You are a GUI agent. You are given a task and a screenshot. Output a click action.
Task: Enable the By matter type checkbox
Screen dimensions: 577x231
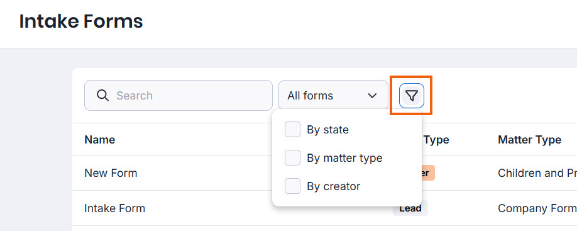pyautogui.click(x=292, y=158)
